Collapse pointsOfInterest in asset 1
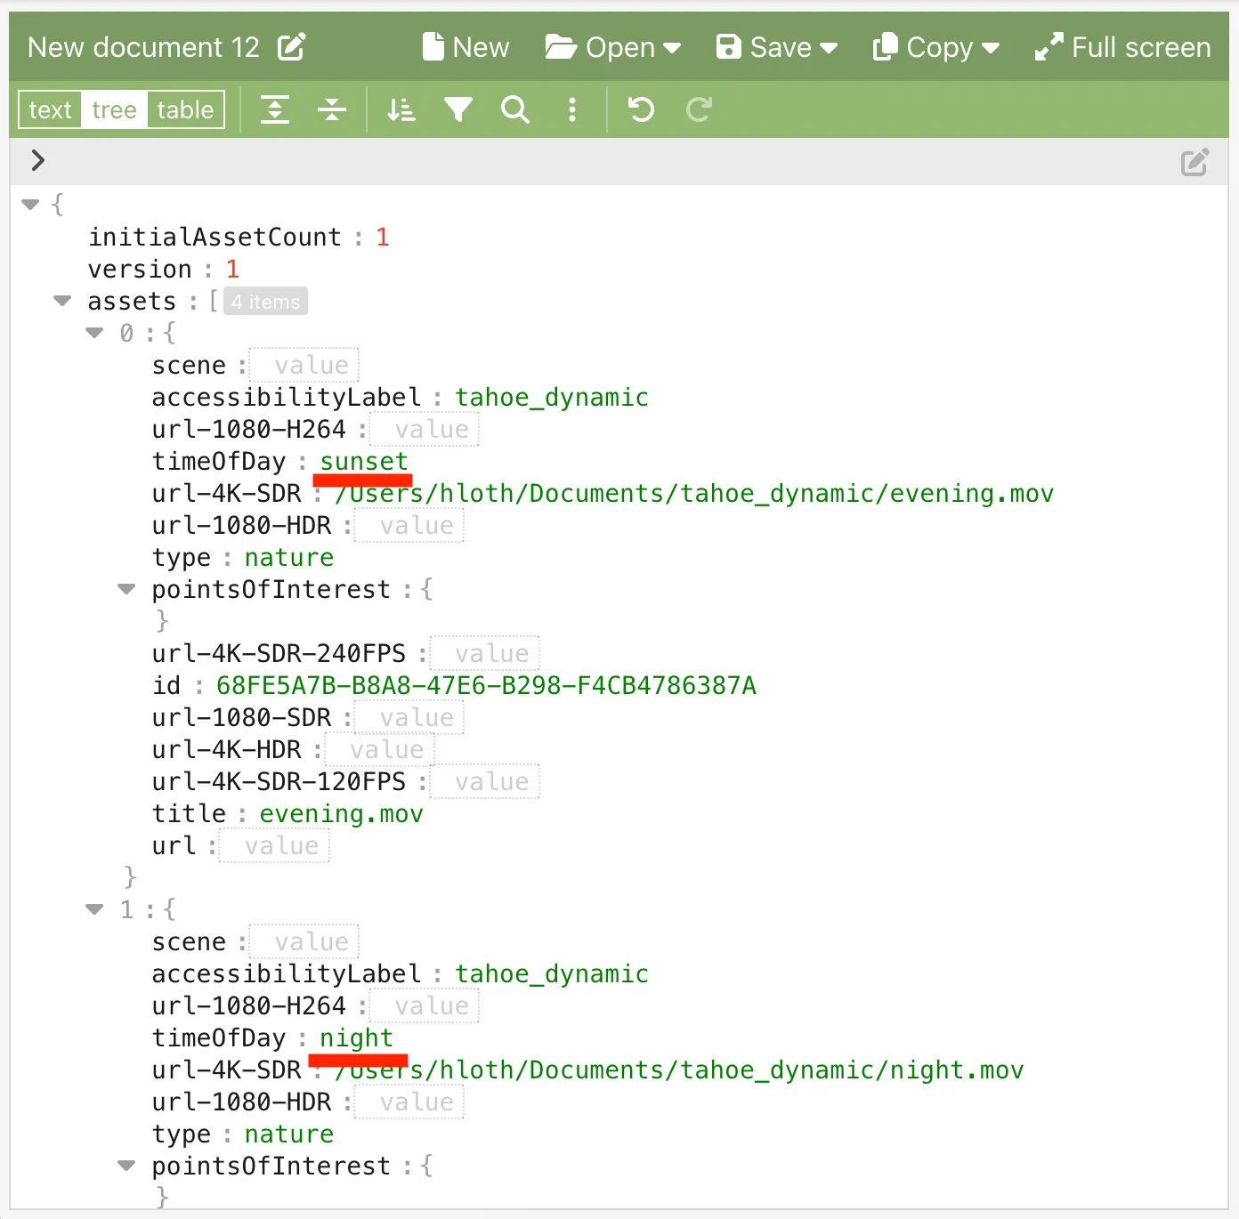Image resolution: width=1239 pixels, height=1219 pixels. tap(126, 1166)
